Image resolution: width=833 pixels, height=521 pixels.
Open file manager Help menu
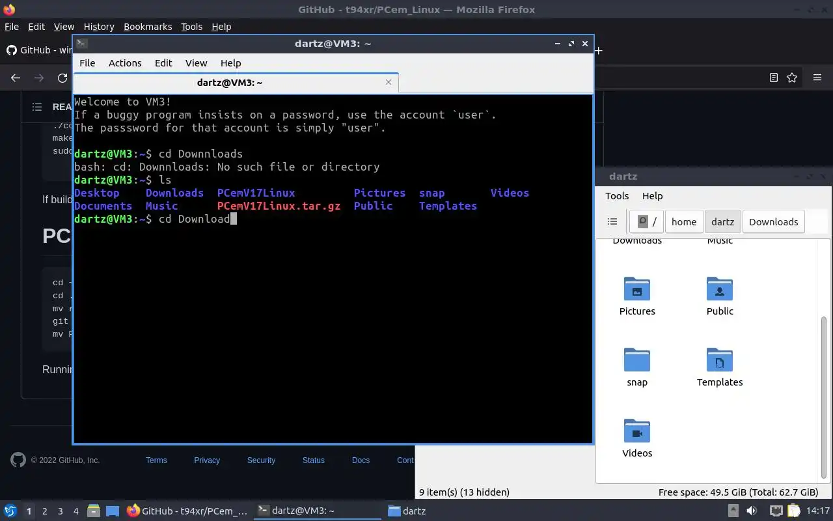pos(652,196)
